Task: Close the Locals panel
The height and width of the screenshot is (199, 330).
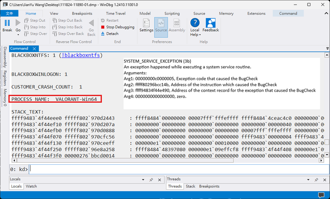Action: pyautogui.click(x=159, y=180)
